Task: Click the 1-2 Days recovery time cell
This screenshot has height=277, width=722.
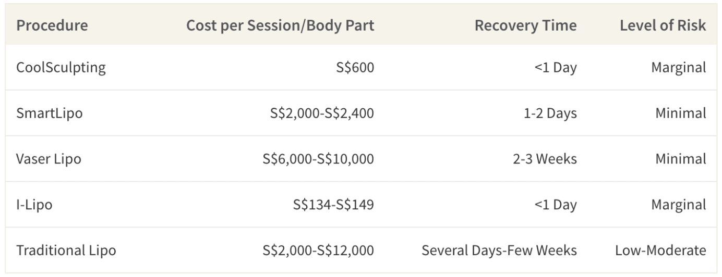Action: pos(551,113)
